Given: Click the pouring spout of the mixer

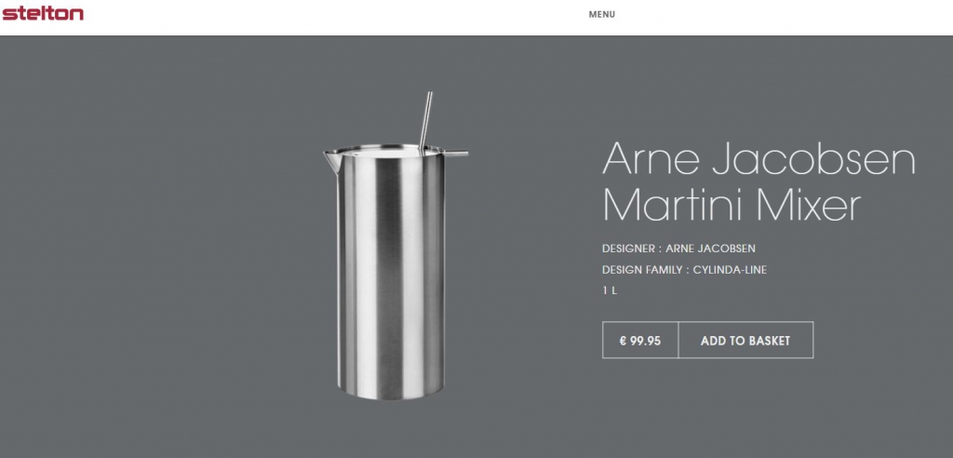Looking at the screenshot, I should click(331, 161).
